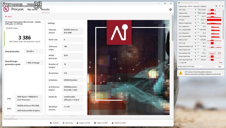Screen dimensions: 226x128
Task: Open the Hot Spot sensor dropdown
Action: pyautogui.click(x=196, y=20)
